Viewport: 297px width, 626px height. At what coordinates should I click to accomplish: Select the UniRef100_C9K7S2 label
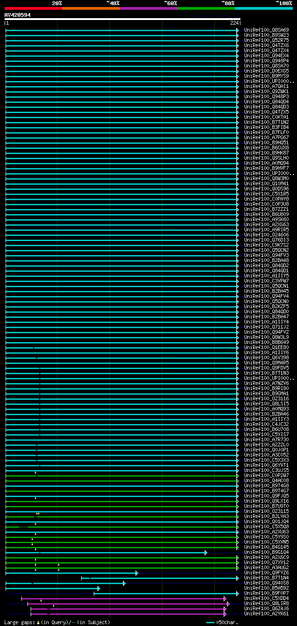[266, 245]
